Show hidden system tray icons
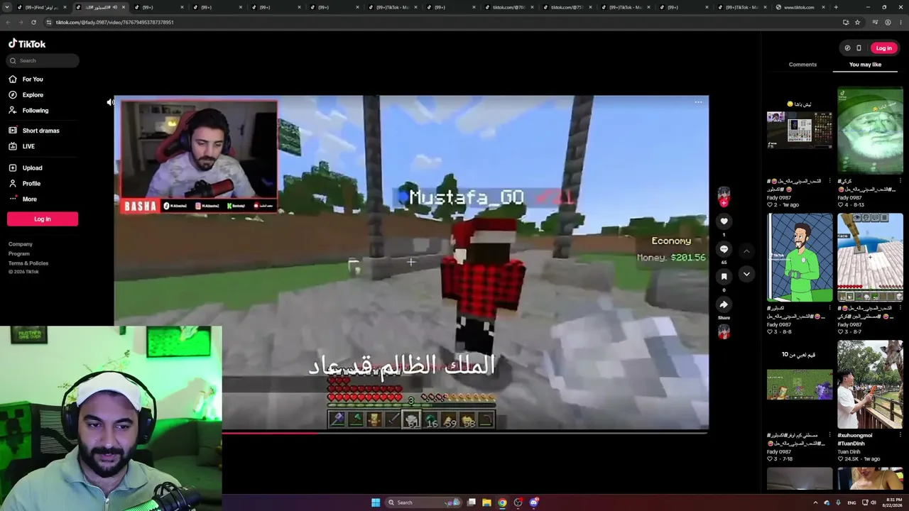This screenshot has height=511, width=909. [815, 502]
